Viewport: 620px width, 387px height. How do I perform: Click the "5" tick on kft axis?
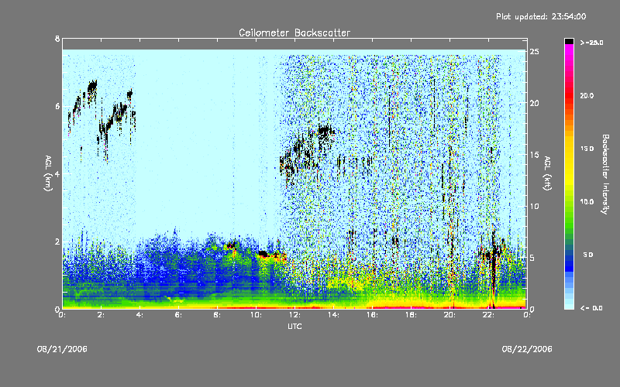pos(532,258)
